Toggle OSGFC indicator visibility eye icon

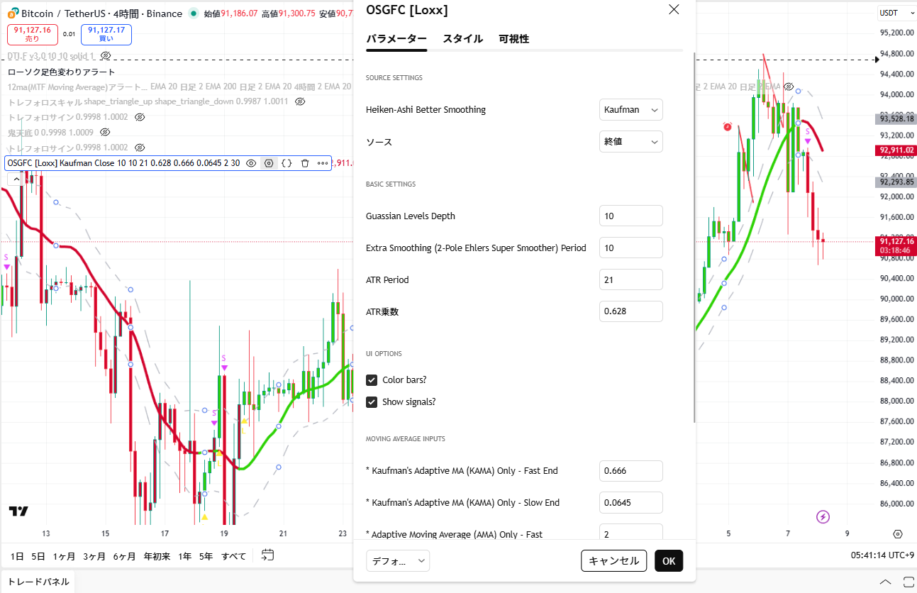pos(251,163)
